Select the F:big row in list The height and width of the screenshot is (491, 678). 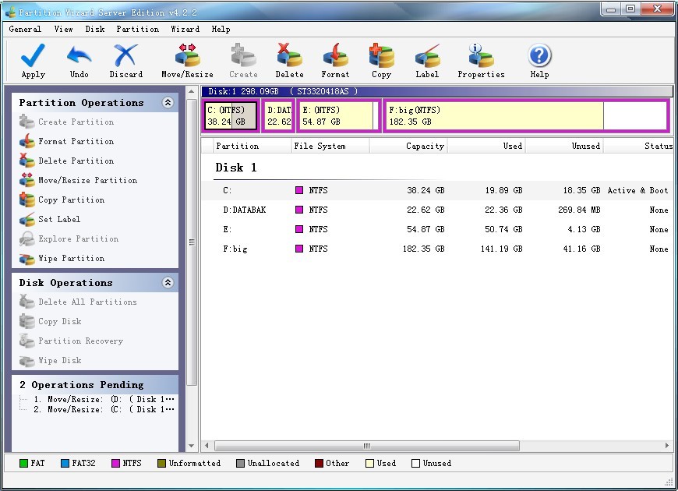[x=437, y=249]
